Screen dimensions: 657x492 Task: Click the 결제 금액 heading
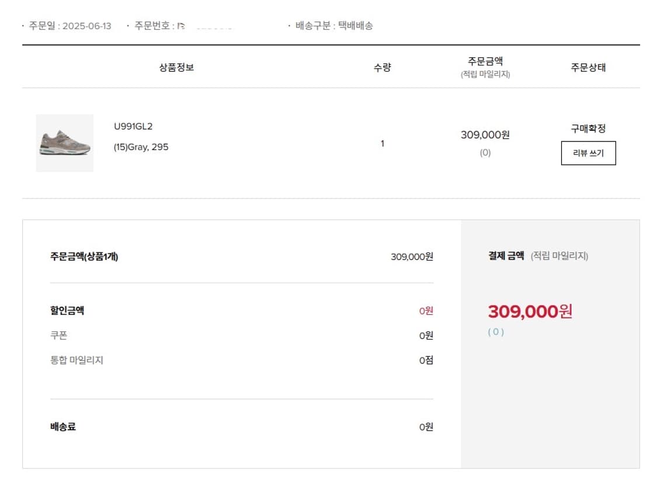pyautogui.click(x=506, y=256)
